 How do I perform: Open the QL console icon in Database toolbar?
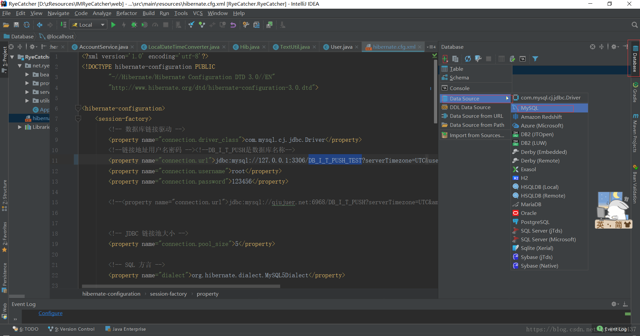coord(523,59)
